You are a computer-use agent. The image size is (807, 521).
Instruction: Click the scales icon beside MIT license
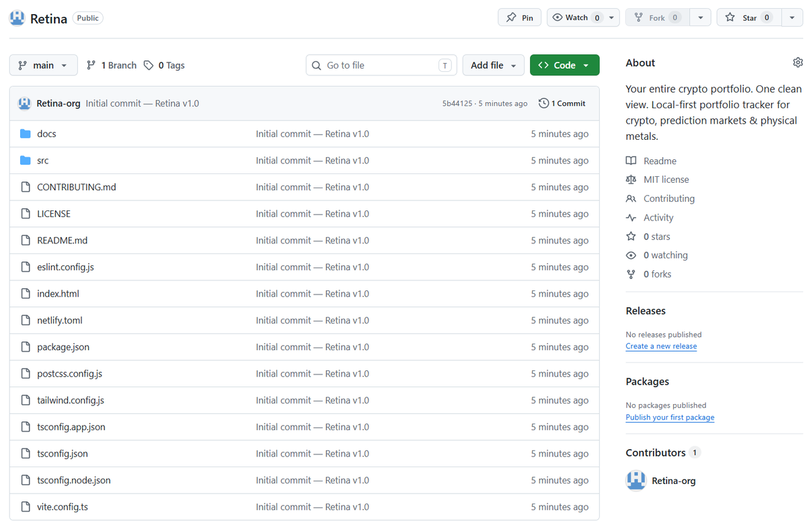pyautogui.click(x=631, y=179)
